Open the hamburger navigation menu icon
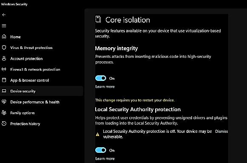This screenshot has height=163, width=247. point(4,26)
